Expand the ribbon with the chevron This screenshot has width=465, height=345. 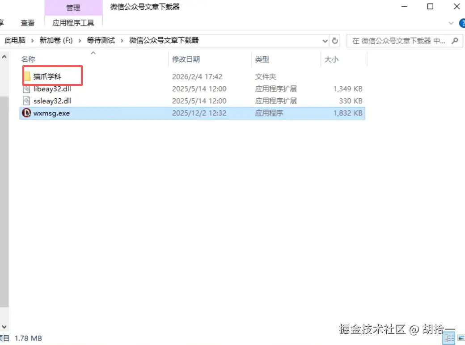pyautogui.click(x=451, y=23)
